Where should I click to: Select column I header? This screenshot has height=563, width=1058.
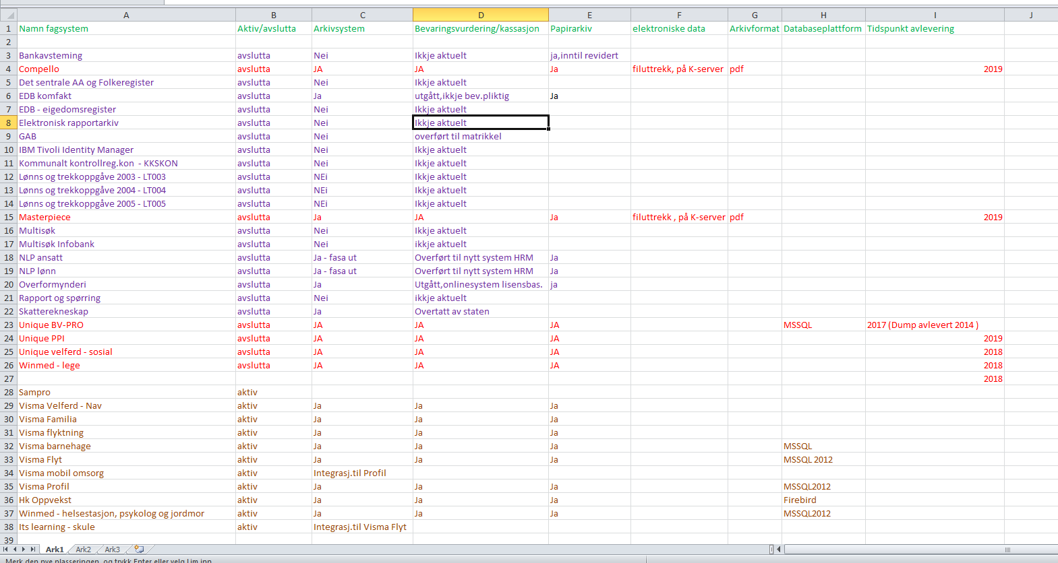(x=935, y=15)
